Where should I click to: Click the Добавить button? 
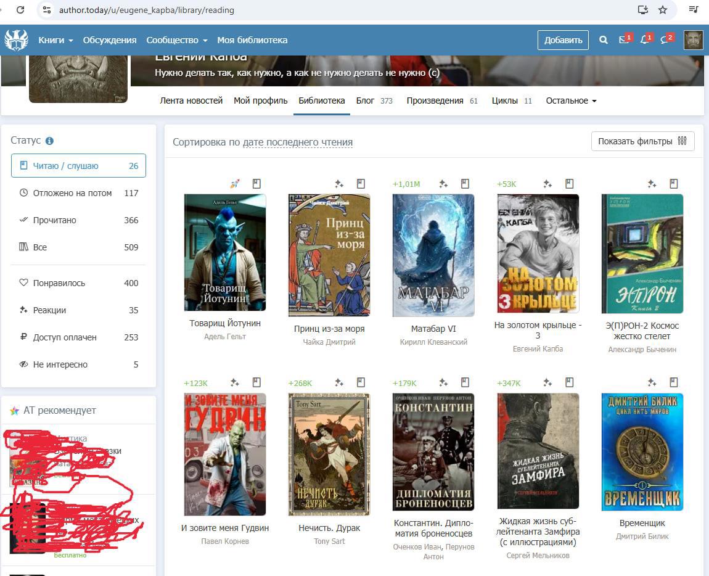point(563,40)
